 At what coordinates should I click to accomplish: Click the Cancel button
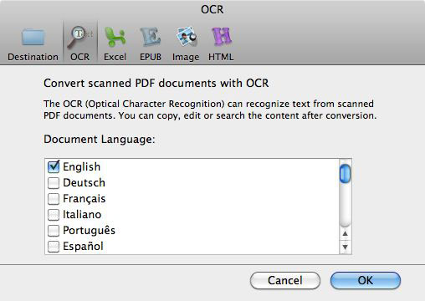(x=285, y=280)
